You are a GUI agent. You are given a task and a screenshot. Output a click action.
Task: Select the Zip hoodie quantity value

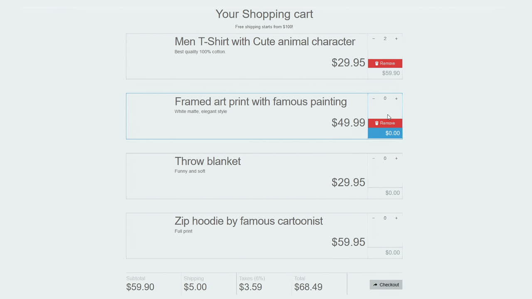385,218
